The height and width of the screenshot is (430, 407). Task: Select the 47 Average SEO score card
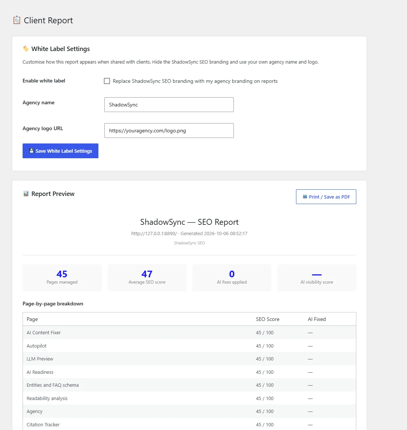(x=147, y=278)
